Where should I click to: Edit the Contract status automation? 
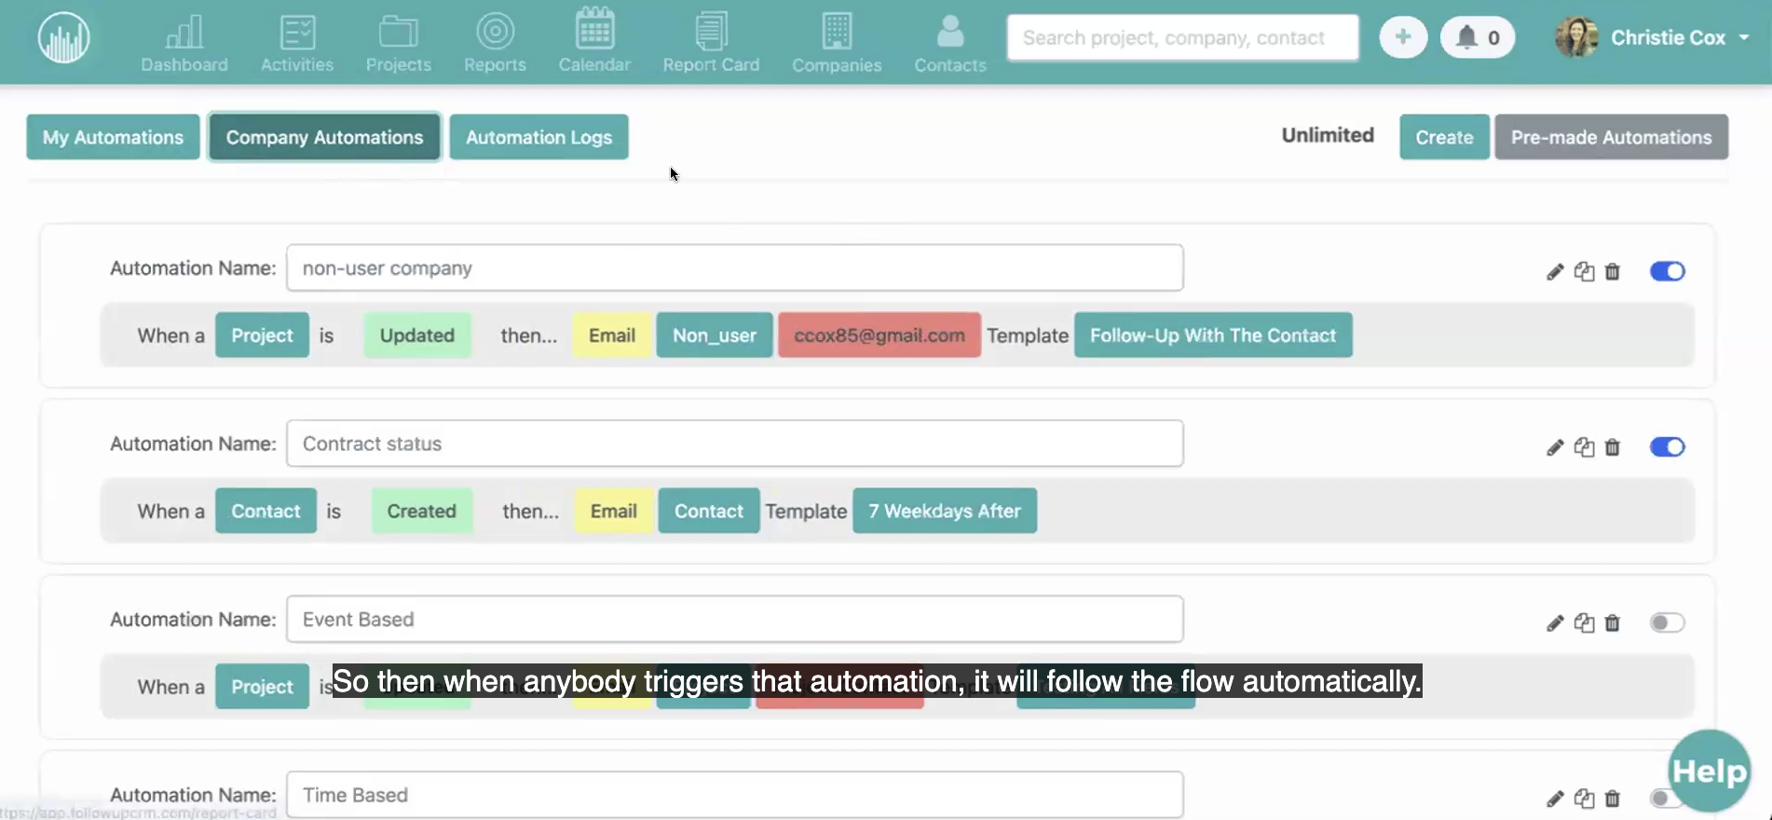[1555, 448]
